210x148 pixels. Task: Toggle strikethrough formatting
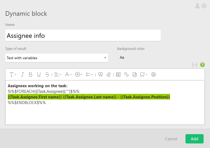47,75
